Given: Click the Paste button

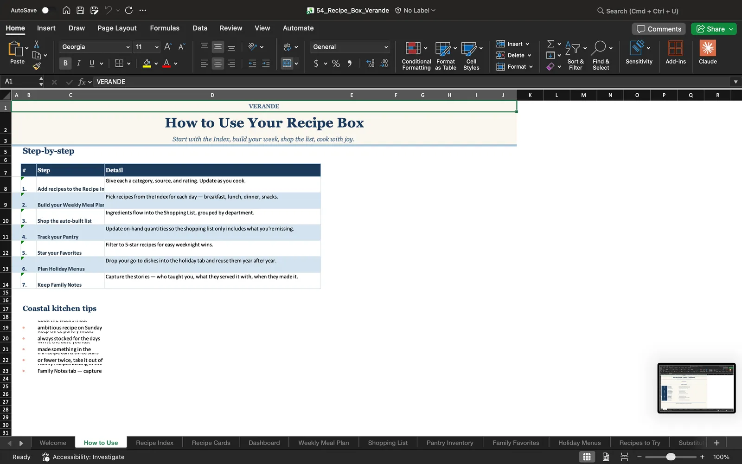Looking at the screenshot, I should (17, 52).
